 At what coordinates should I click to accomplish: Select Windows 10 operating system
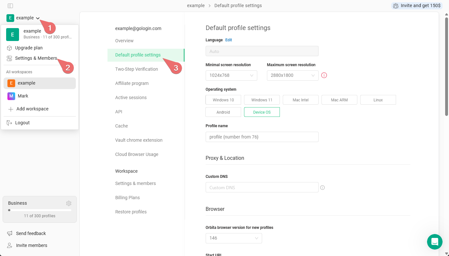(x=223, y=100)
